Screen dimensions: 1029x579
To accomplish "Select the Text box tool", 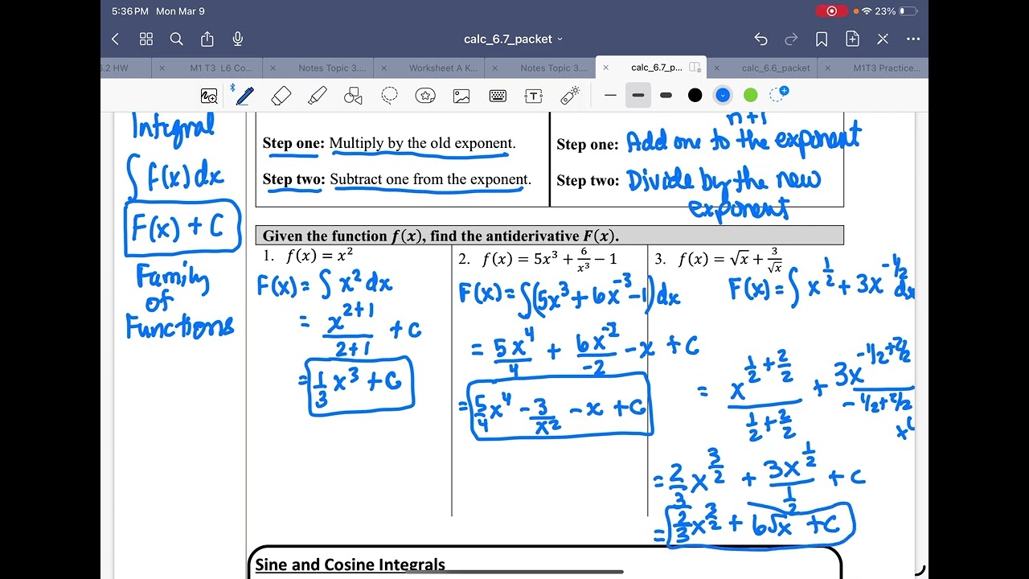I will [534, 96].
